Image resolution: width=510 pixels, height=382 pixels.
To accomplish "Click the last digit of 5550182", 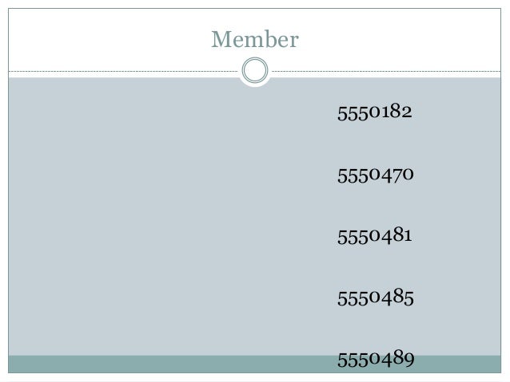I will pos(408,112).
